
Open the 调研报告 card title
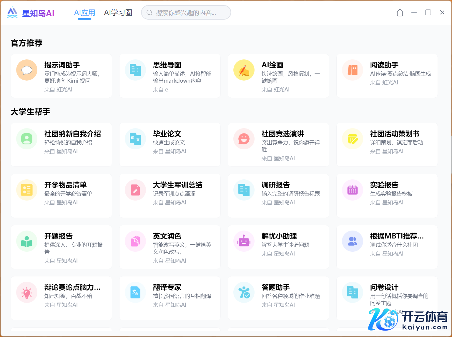[275, 185]
